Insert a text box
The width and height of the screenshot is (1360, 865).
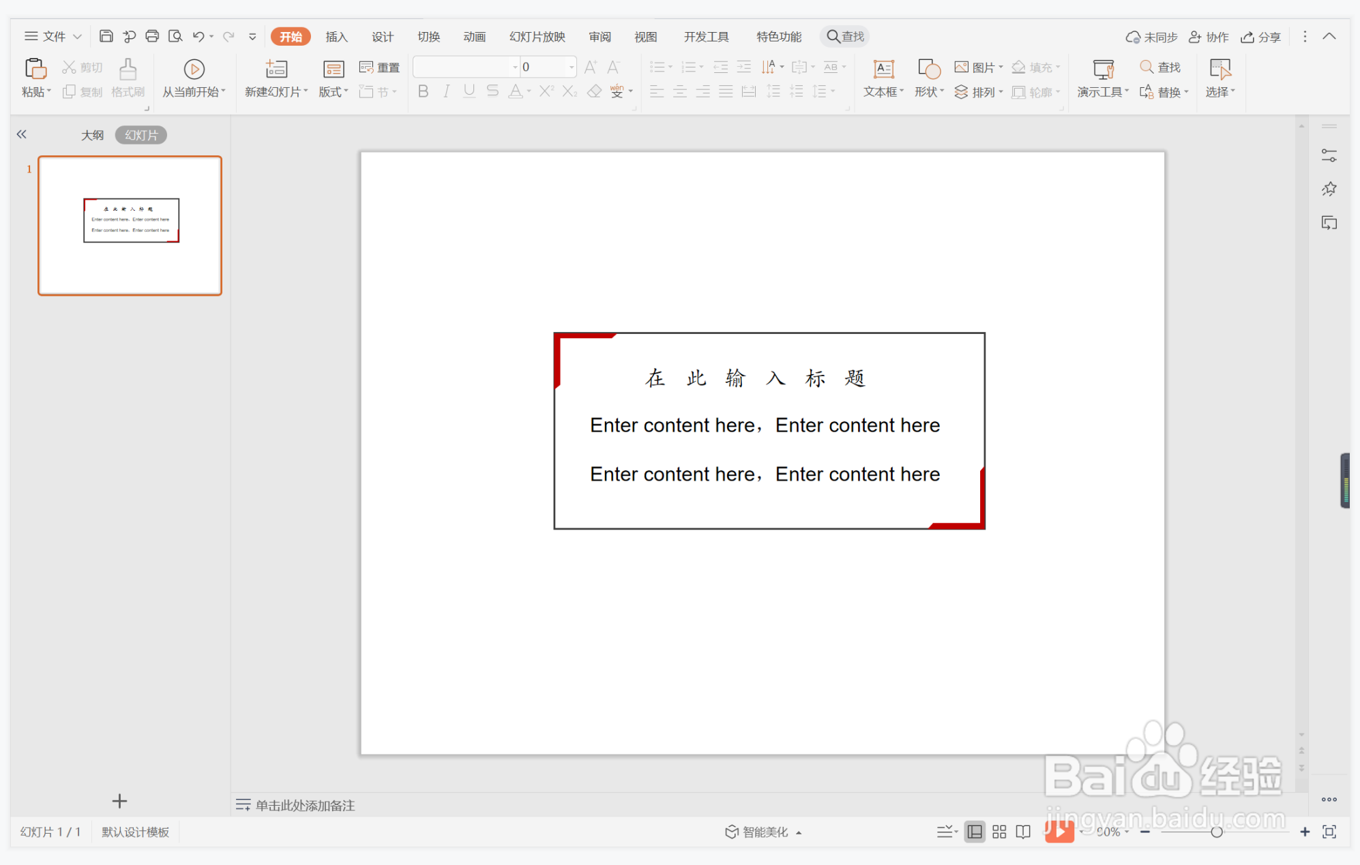tap(883, 70)
